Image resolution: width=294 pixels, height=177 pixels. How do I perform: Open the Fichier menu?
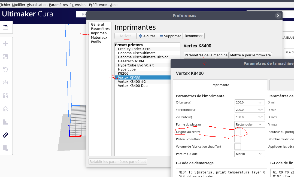[x=5, y=5]
